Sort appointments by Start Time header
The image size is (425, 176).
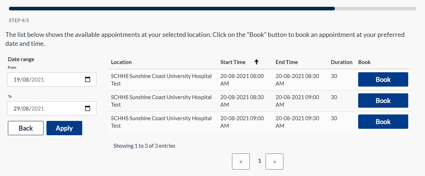click(x=233, y=62)
